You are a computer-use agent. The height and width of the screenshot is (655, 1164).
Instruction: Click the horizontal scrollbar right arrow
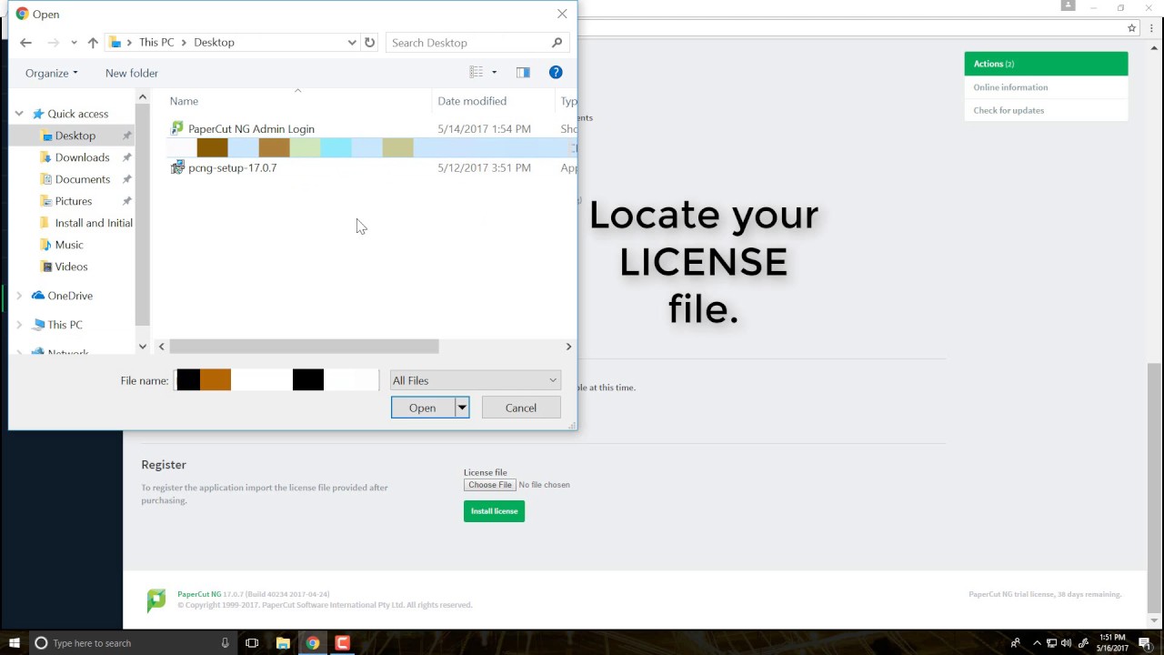(568, 347)
